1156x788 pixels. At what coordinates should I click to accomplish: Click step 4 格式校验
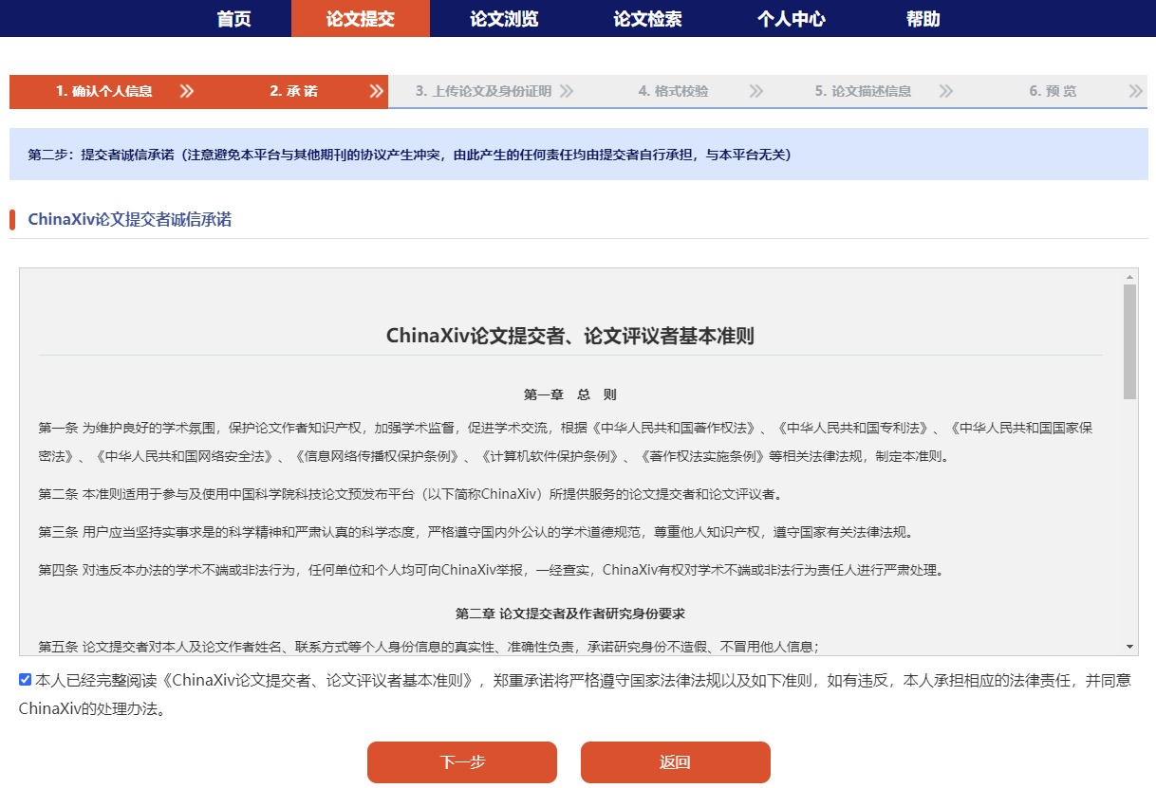pyautogui.click(x=673, y=92)
